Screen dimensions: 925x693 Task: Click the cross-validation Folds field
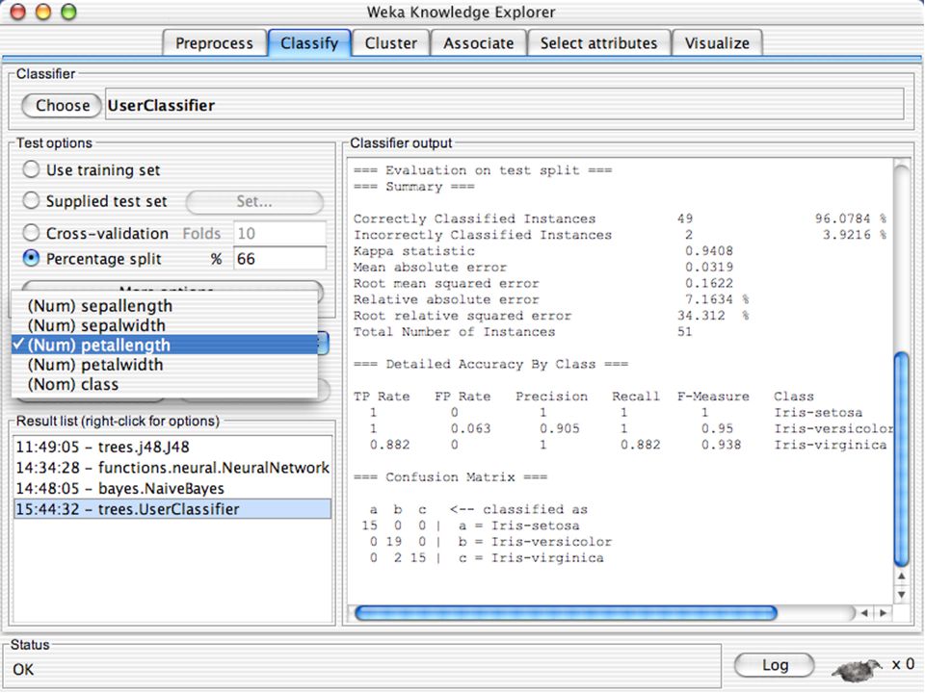tap(279, 233)
